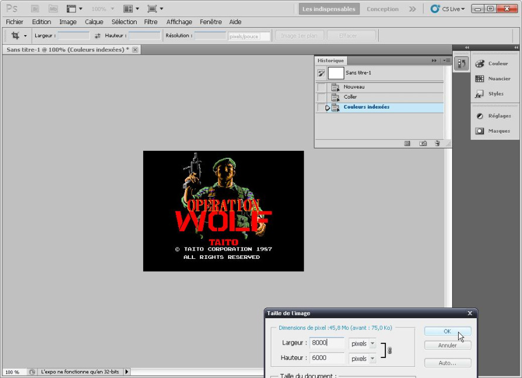The height and width of the screenshot is (378, 522).
Task: Close the Taille de l'image dialog
Action: click(x=470, y=313)
